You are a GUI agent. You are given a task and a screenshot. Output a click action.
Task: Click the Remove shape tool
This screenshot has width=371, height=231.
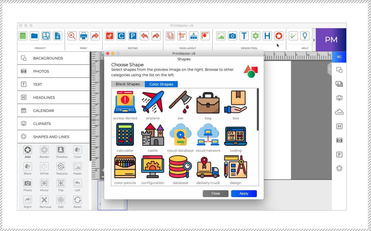[45, 202]
